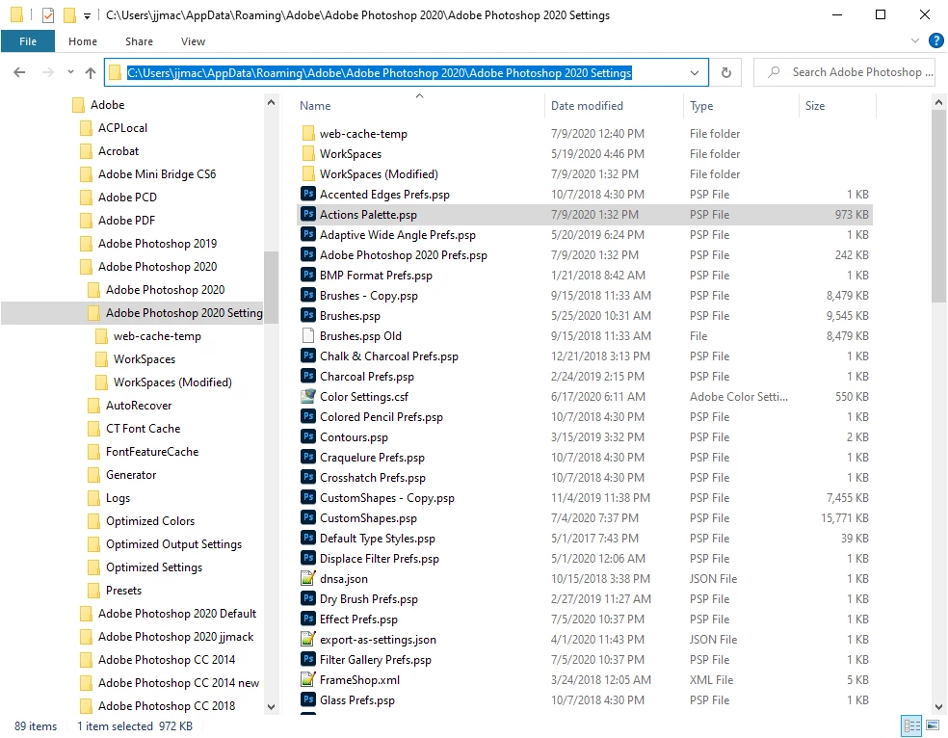Select the Presets folder in the tree
Viewport: 948px width, 738px height.
point(123,590)
